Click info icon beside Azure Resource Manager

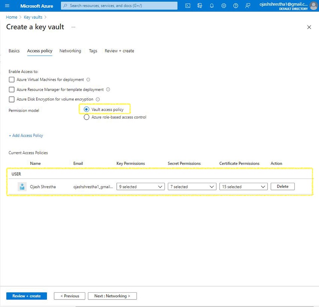pyautogui.click(x=108, y=90)
